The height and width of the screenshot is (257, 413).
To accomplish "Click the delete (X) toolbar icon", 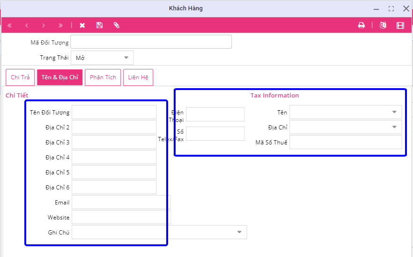I will [x=82, y=25].
